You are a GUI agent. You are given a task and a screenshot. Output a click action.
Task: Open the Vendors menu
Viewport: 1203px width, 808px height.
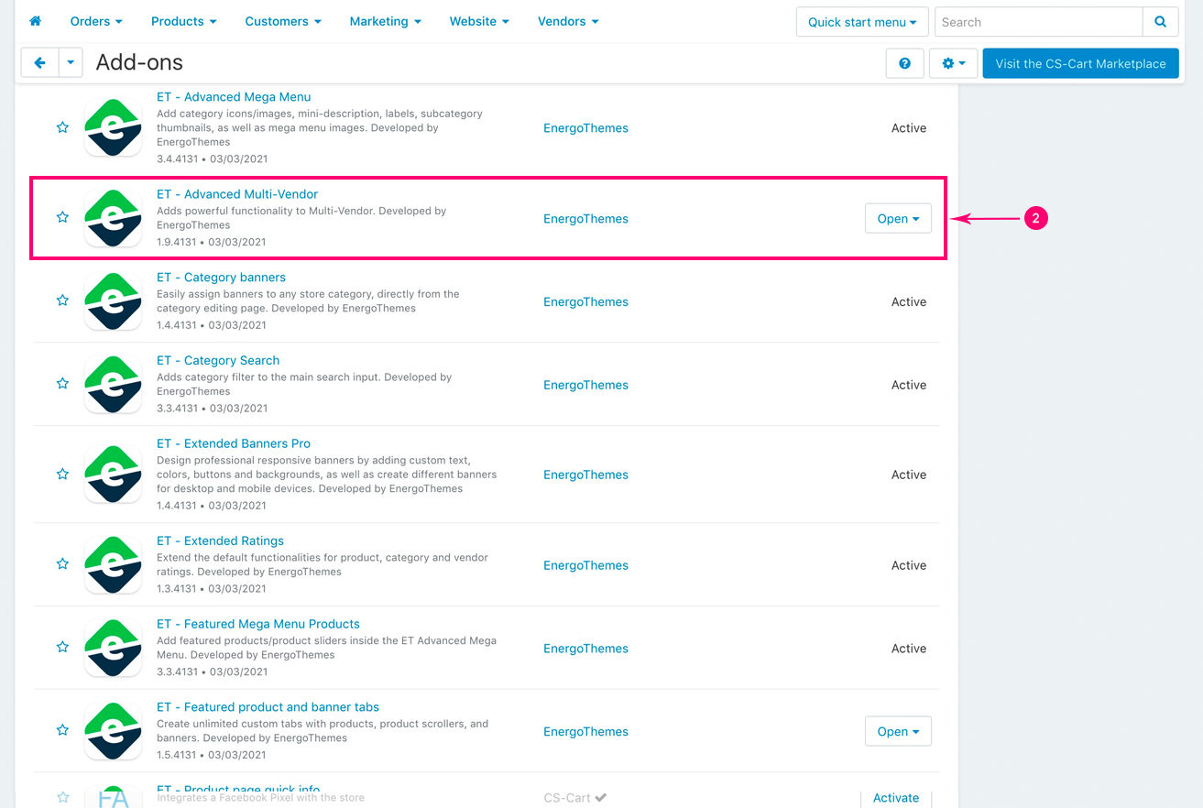click(567, 21)
